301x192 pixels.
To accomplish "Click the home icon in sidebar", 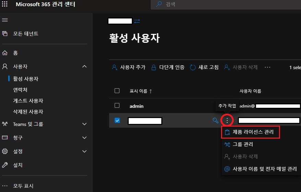I will click(x=5, y=53).
